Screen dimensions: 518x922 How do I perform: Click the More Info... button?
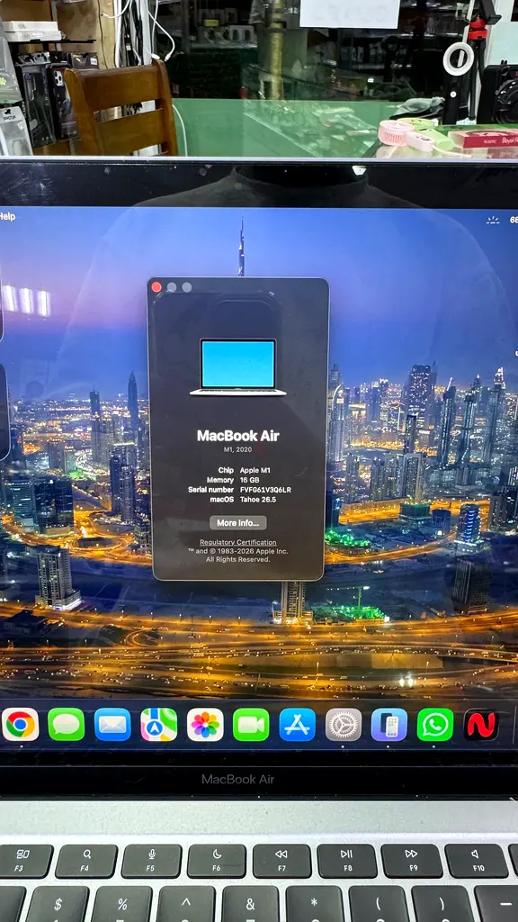click(237, 523)
